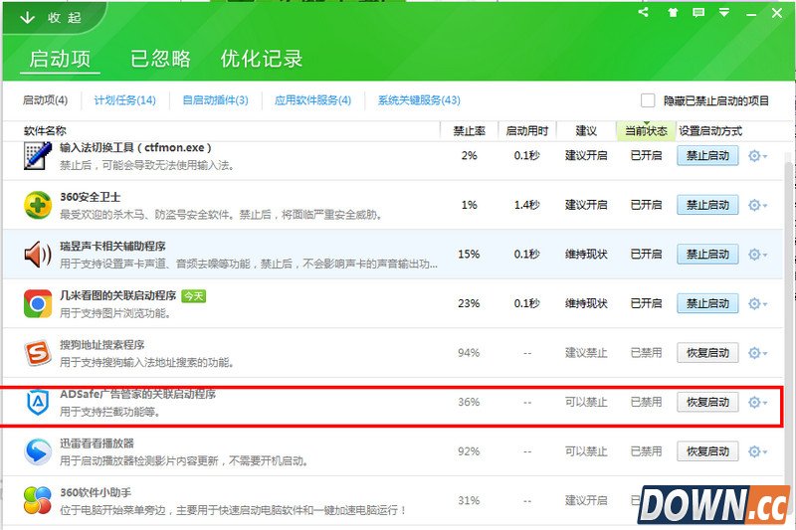Image resolution: width=796 pixels, height=530 pixels.
Task: Click 恢复启动 for 迅雷看看播放器
Action: click(x=707, y=451)
